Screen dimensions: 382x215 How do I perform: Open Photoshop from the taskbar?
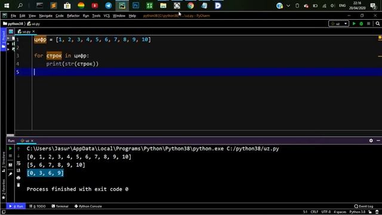(x=135, y=5)
